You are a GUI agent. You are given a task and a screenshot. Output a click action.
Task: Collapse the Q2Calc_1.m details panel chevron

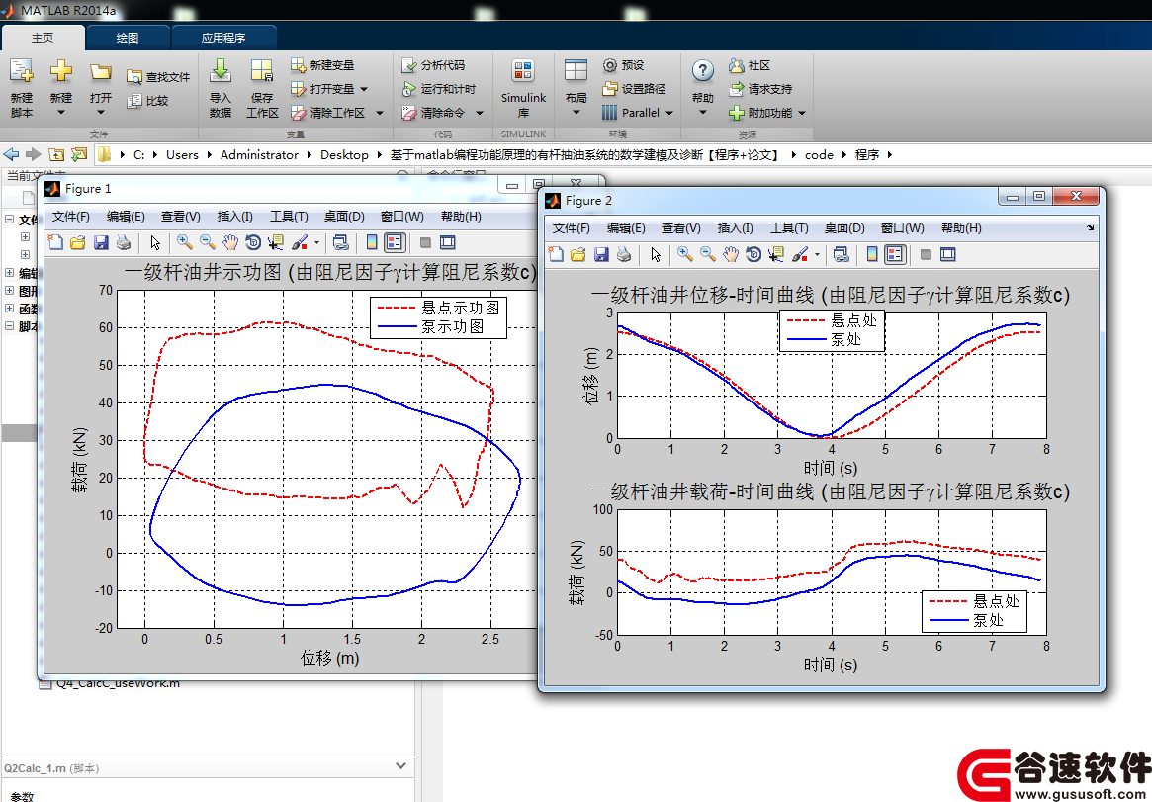401,766
